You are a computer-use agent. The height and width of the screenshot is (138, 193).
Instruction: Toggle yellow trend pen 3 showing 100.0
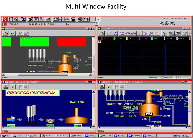point(127,38)
